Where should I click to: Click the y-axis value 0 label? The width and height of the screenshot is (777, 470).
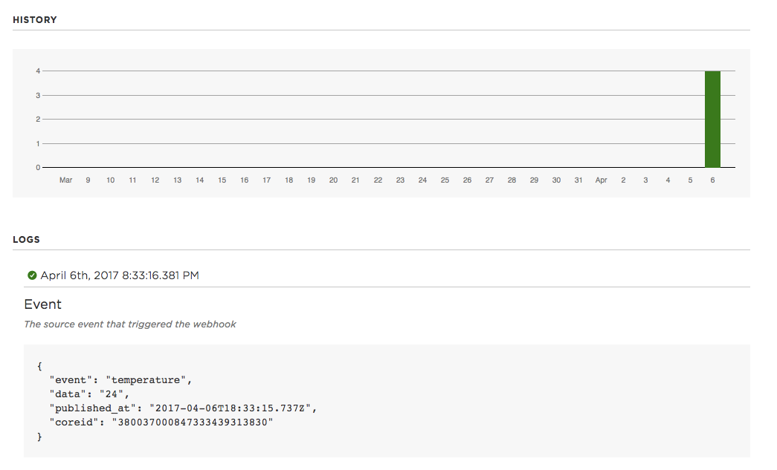pos(37,167)
